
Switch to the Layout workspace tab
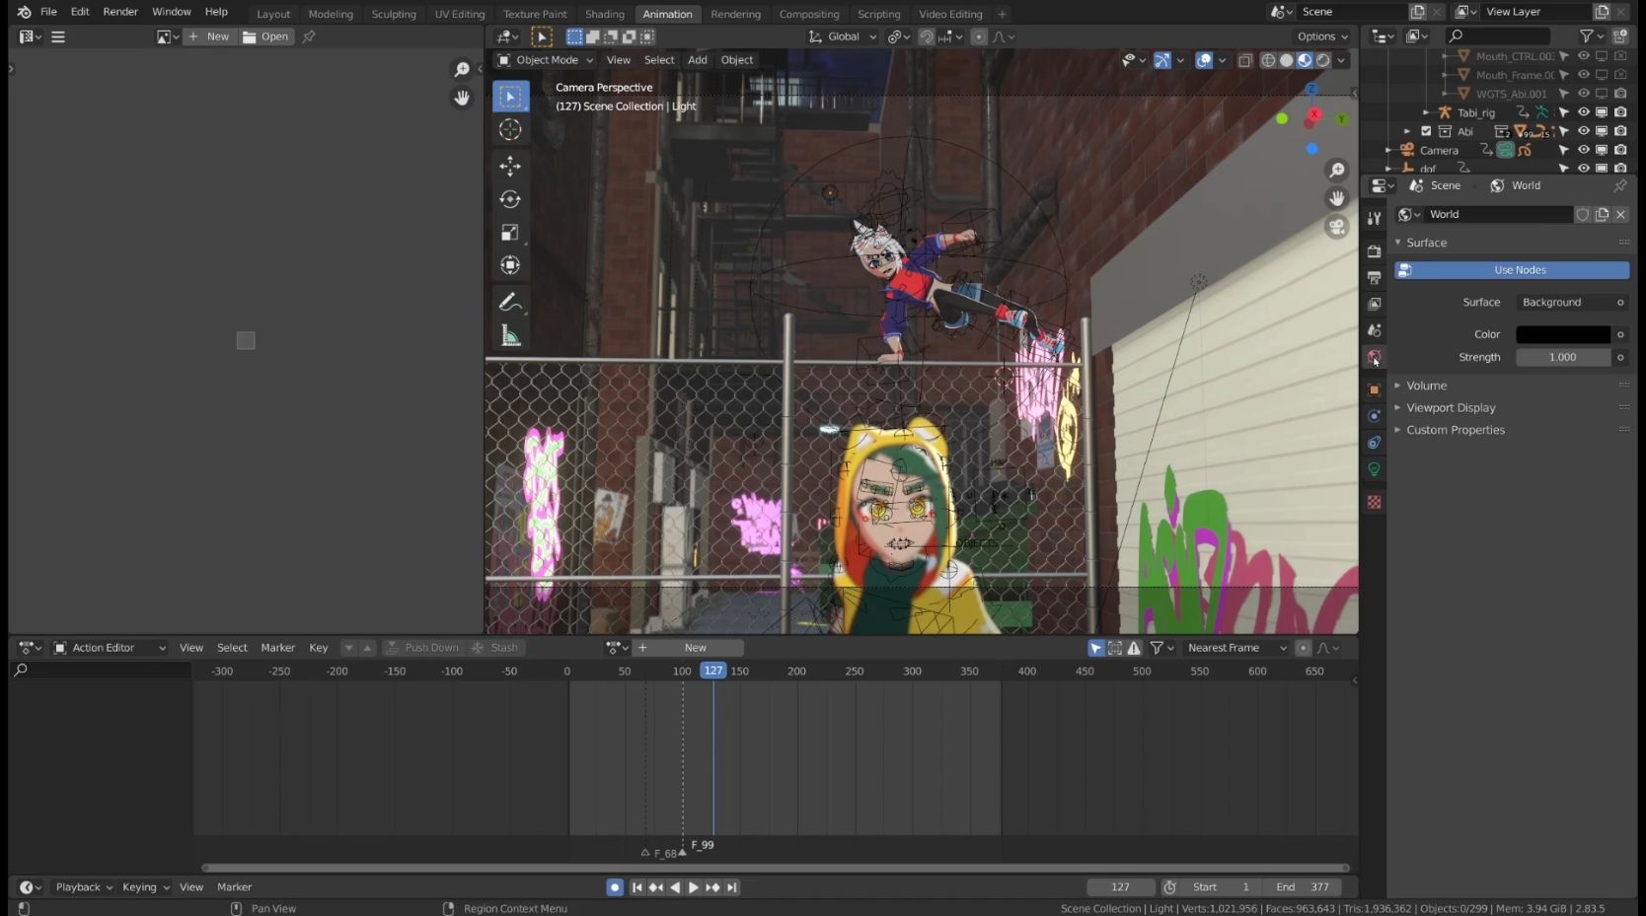coord(273,14)
